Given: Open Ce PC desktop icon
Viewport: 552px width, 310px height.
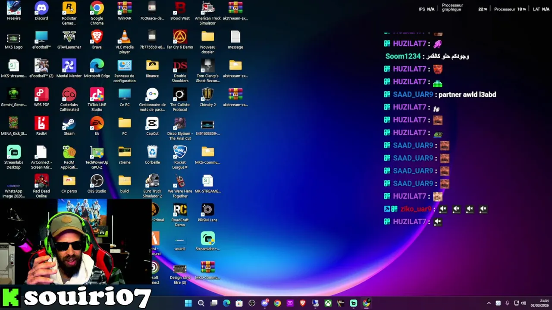Looking at the screenshot, I should click(125, 97).
